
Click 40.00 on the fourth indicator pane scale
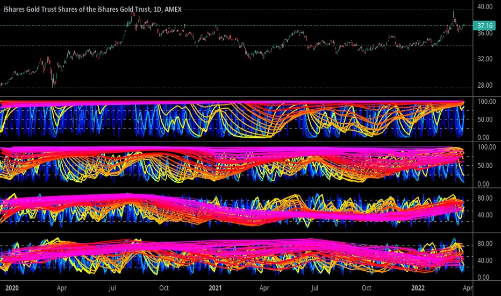click(485, 260)
